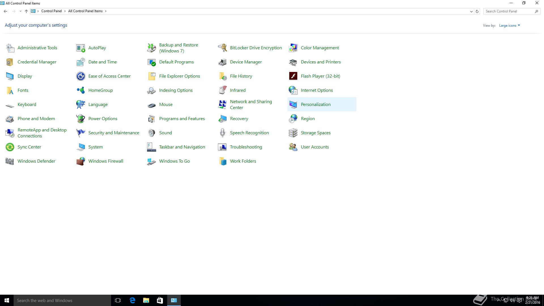Open the File History icon
This screenshot has height=306, width=544.
222,76
